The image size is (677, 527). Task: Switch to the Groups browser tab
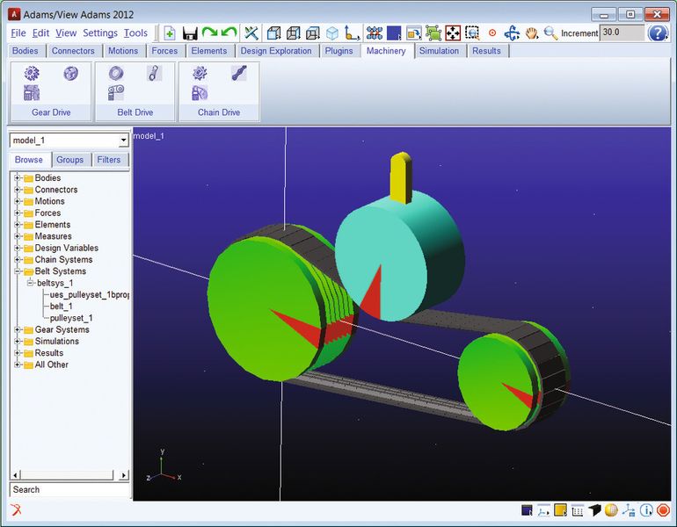70,160
